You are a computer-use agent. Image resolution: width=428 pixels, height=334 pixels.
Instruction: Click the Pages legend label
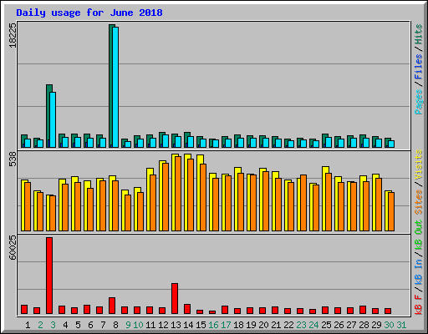tap(419, 102)
